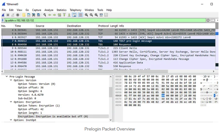Toggle packet colorization rules button
The image size is (222, 134).
click(x=80, y=15)
